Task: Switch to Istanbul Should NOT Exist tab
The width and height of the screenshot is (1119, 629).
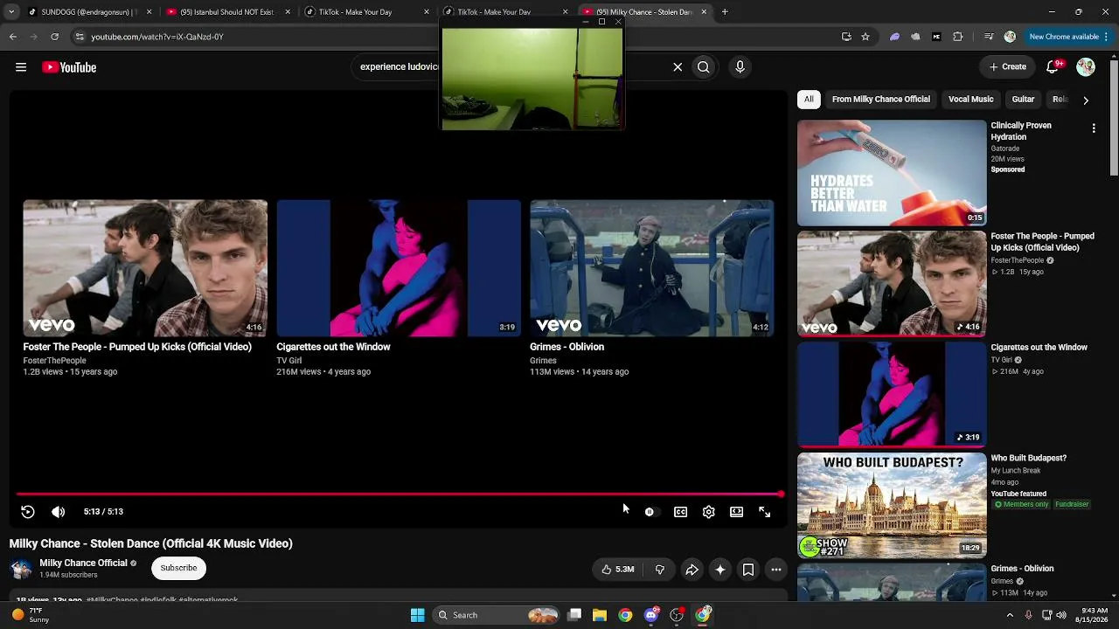Action: (229, 12)
